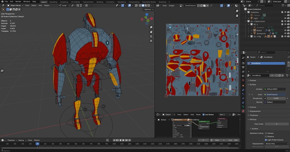
Task: Select wireframe viewport shading mode
Action: (140, 5)
